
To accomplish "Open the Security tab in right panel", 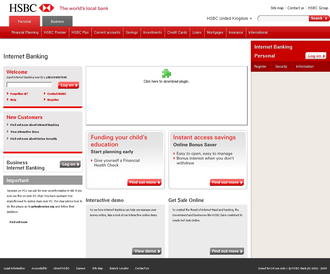I will click(x=281, y=67).
